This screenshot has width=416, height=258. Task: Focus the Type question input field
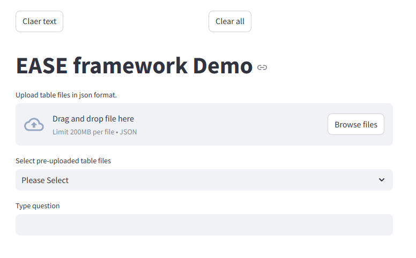(x=204, y=225)
